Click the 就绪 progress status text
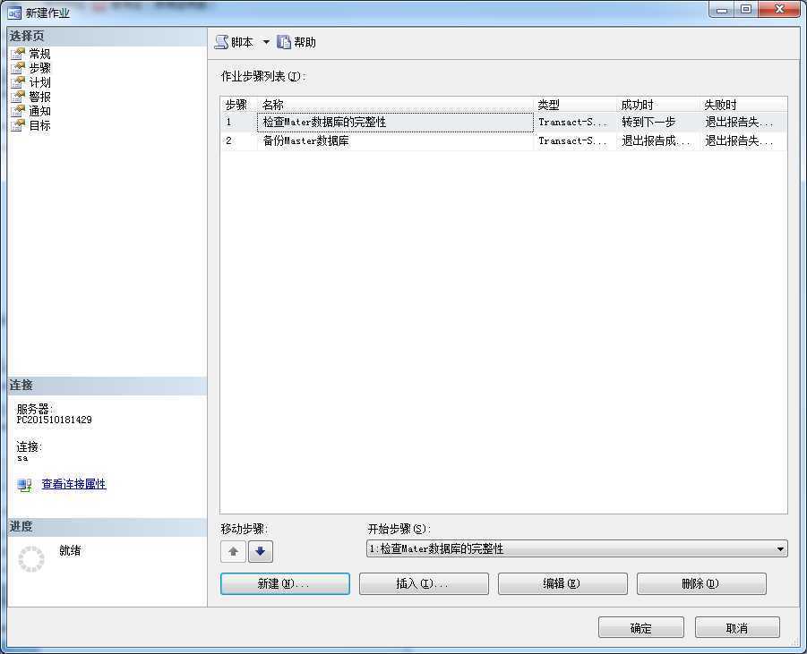This screenshot has width=807, height=654. [70, 550]
